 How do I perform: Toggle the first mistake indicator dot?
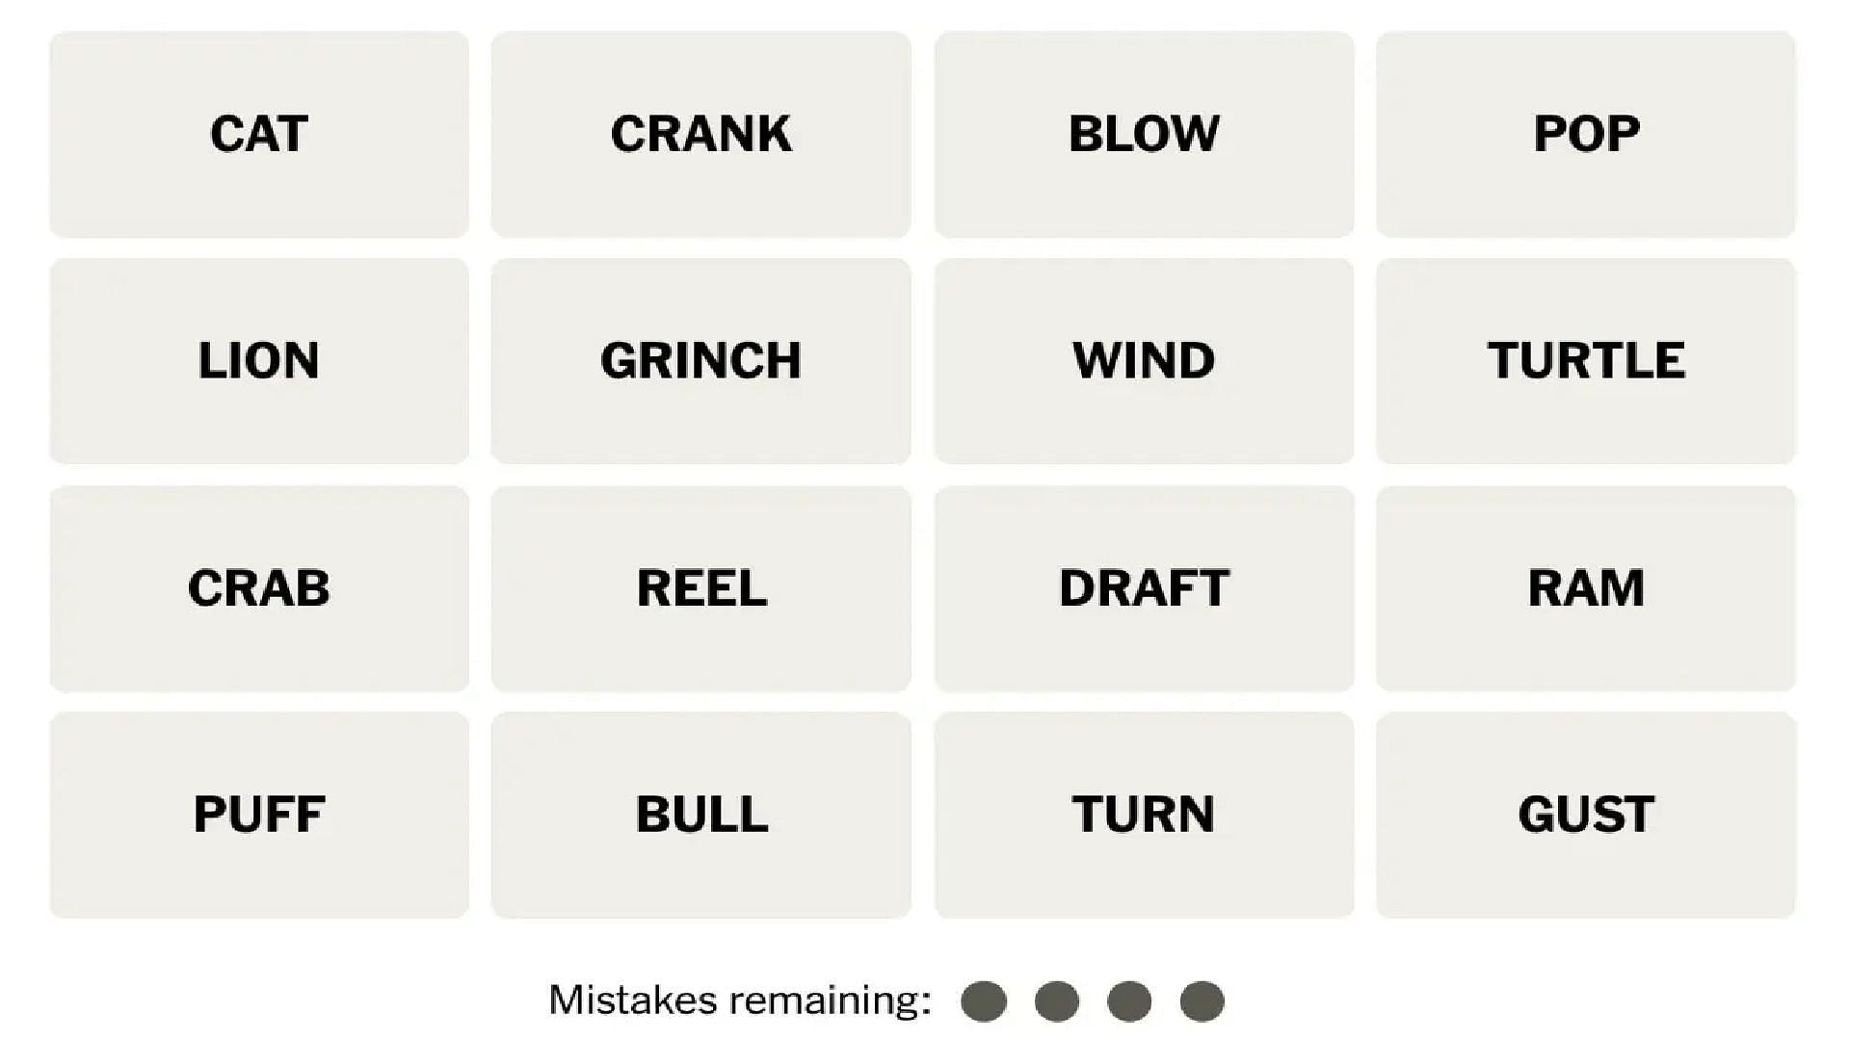[986, 1001]
